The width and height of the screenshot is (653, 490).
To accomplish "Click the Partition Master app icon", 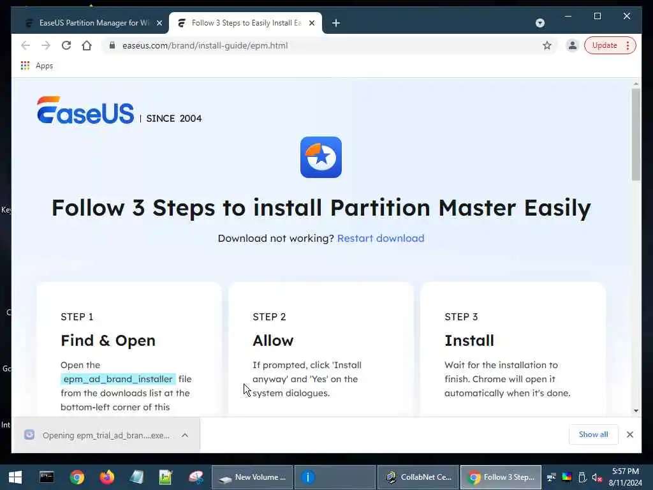I will (x=321, y=157).
